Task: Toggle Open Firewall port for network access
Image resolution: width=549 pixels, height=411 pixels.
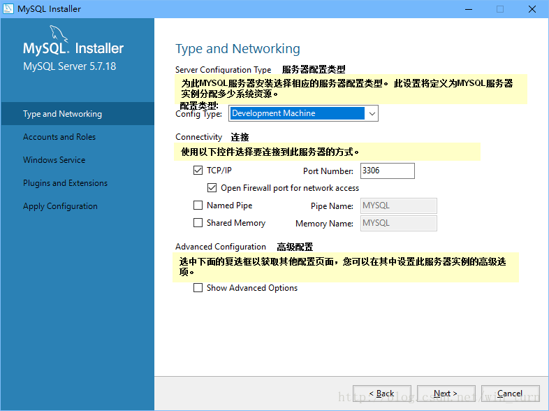Action: point(212,188)
